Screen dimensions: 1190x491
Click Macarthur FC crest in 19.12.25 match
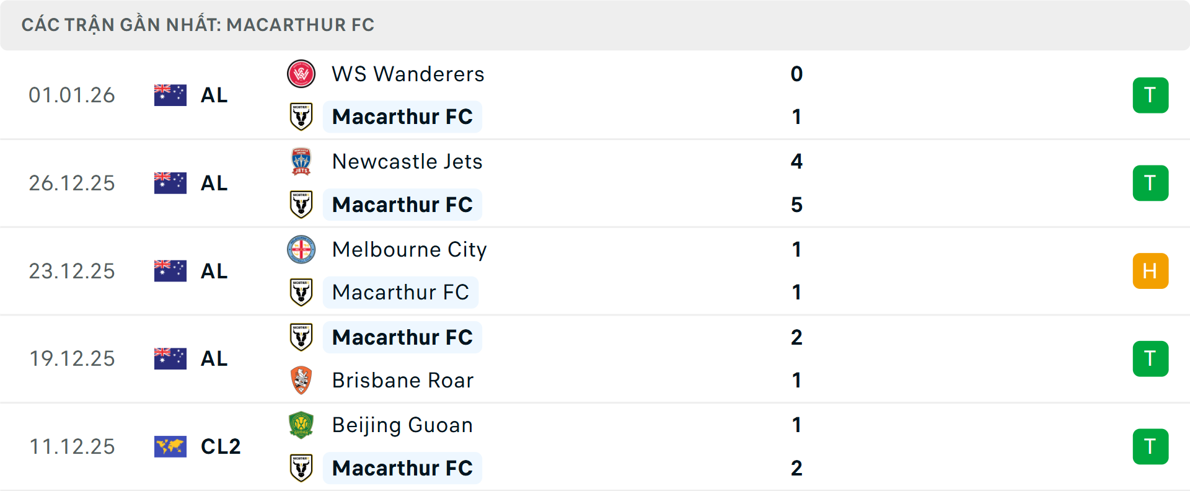point(301,337)
